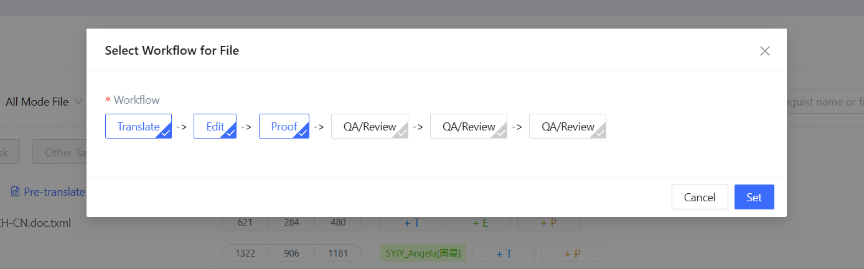Image resolution: width=864 pixels, height=269 pixels.
Task: Click the linguist name search field
Action: (825, 102)
